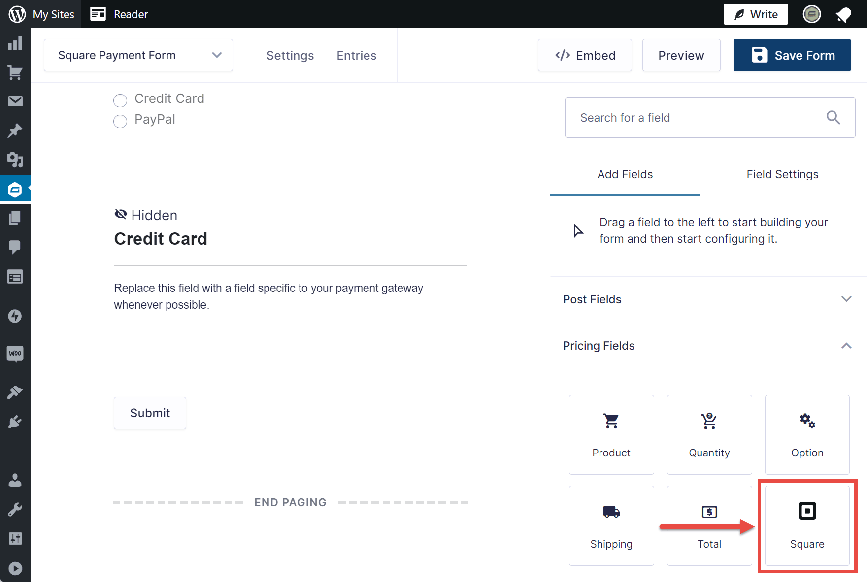Open the Appearance brush sidebar icon
The width and height of the screenshot is (867, 582).
click(x=15, y=392)
